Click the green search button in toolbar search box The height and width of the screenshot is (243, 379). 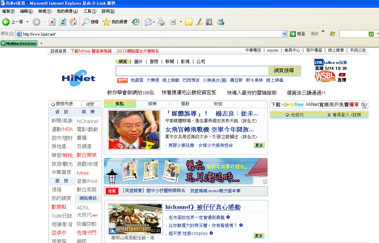pyautogui.click(x=371, y=34)
